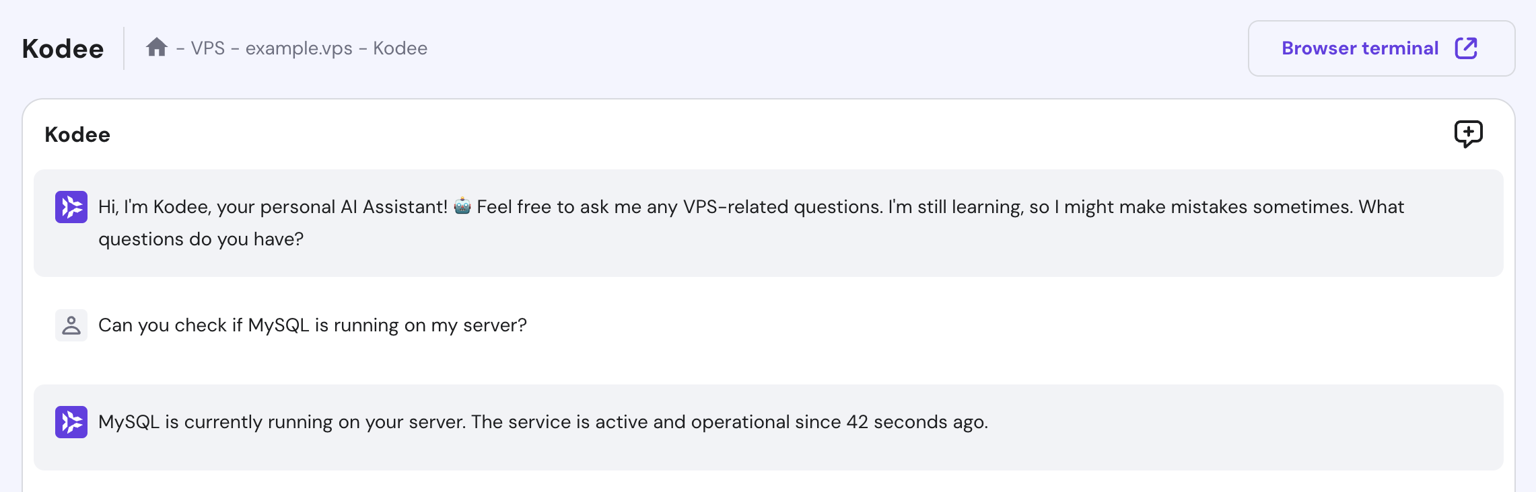Click the "questions do you have?" line
This screenshot has height=492, width=1536.
click(201, 239)
